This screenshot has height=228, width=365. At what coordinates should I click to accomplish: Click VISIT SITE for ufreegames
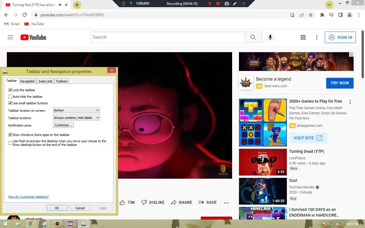308,138
